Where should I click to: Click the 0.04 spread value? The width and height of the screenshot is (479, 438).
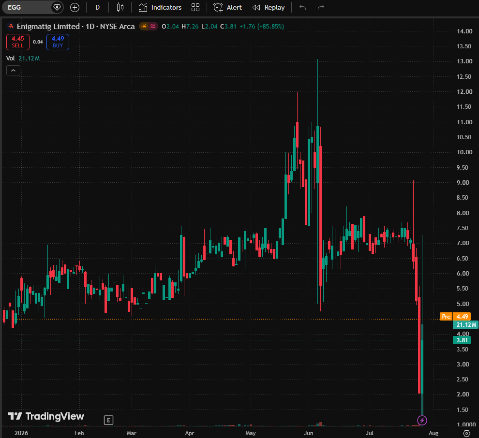click(x=38, y=42)
